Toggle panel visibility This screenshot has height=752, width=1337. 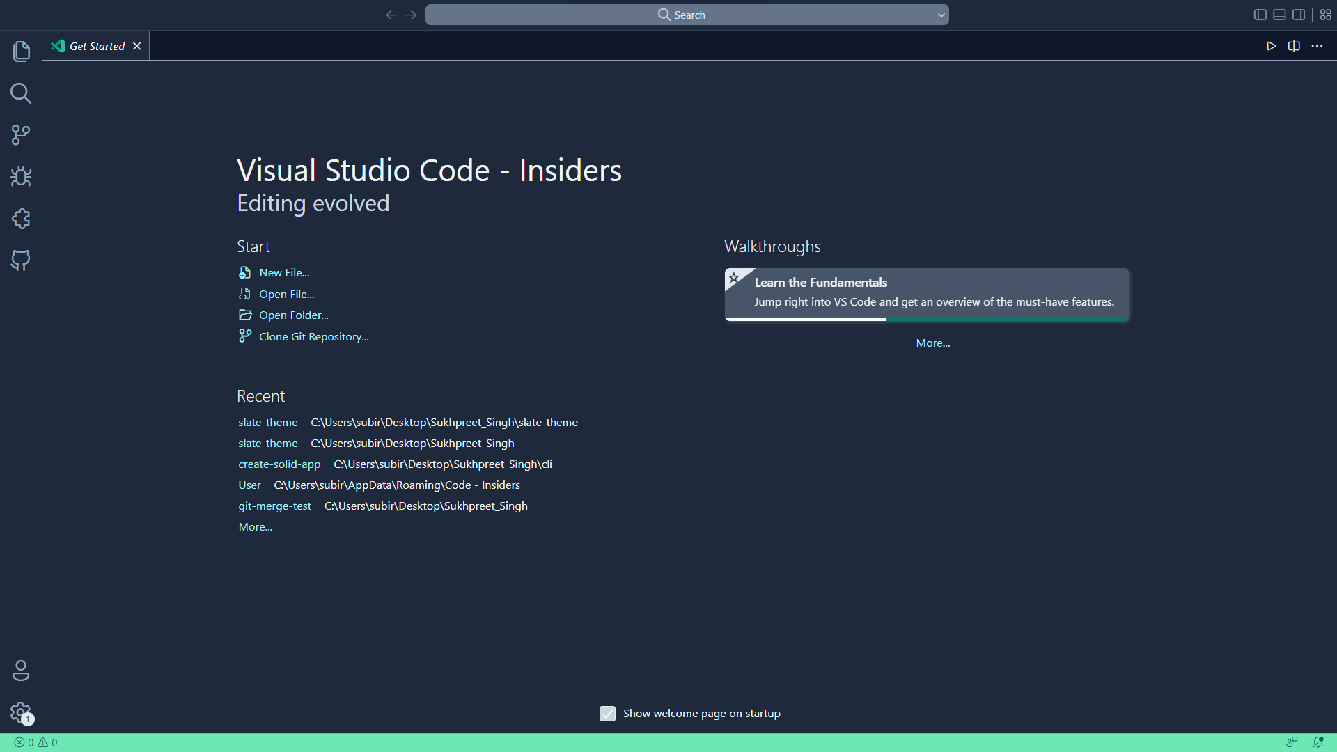tap(1280, 14)
